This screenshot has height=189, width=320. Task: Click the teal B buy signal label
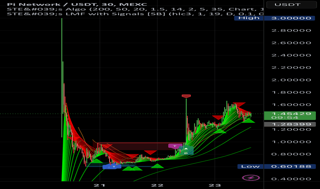click(x=186, y=151)
